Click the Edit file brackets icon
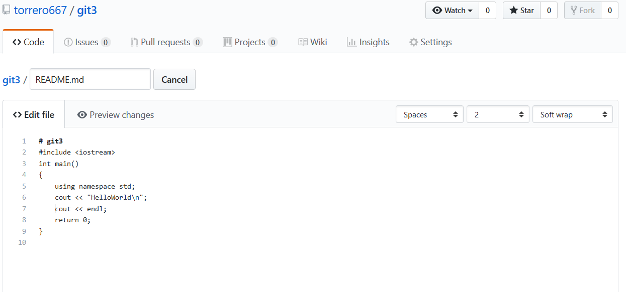 [x=18, y=115]
